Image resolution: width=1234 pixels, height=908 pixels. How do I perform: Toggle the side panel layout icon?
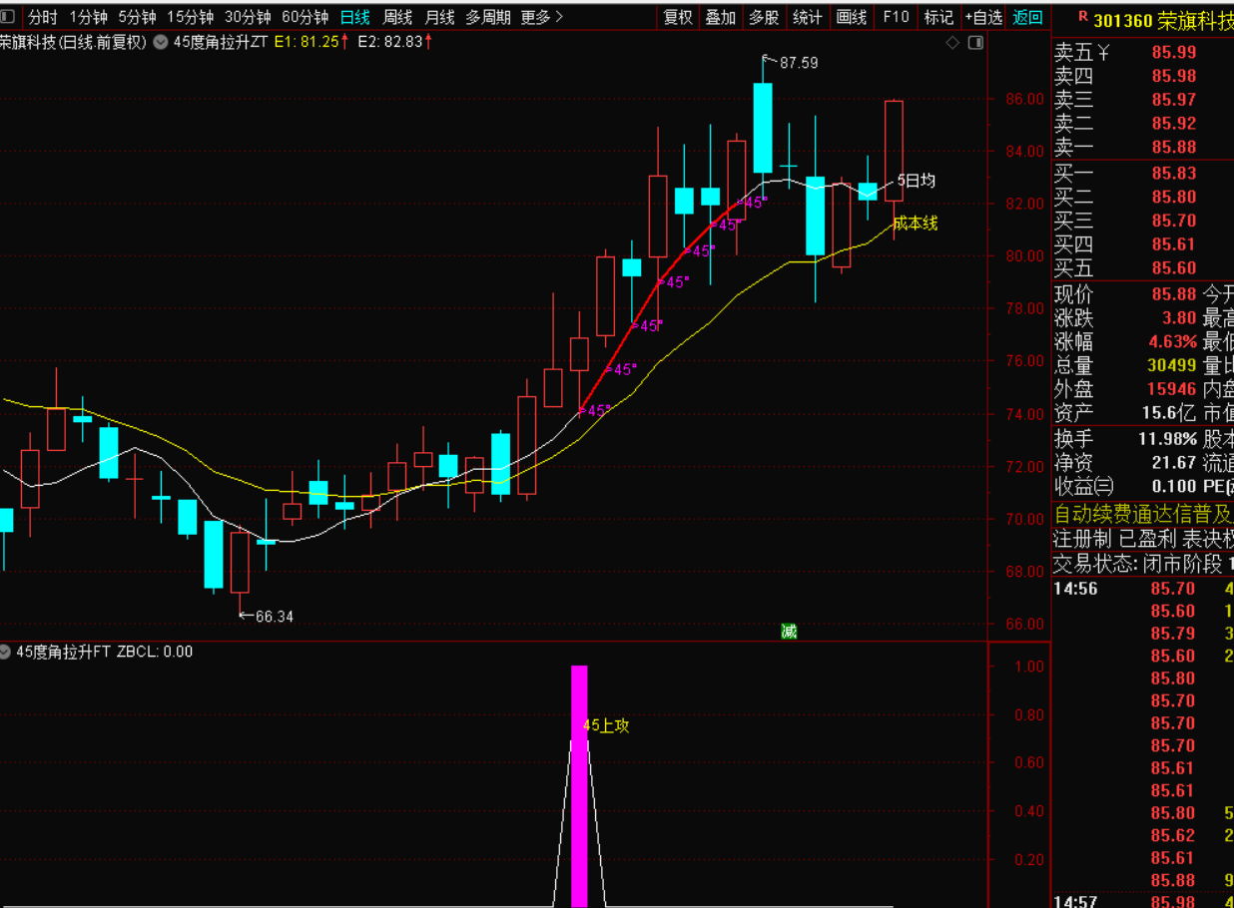[x=975, y=42]
